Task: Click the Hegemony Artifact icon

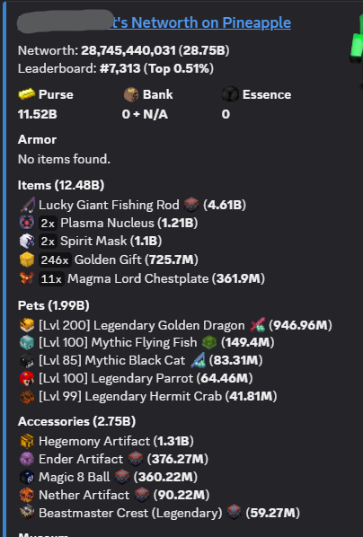Action: [27, 441]
